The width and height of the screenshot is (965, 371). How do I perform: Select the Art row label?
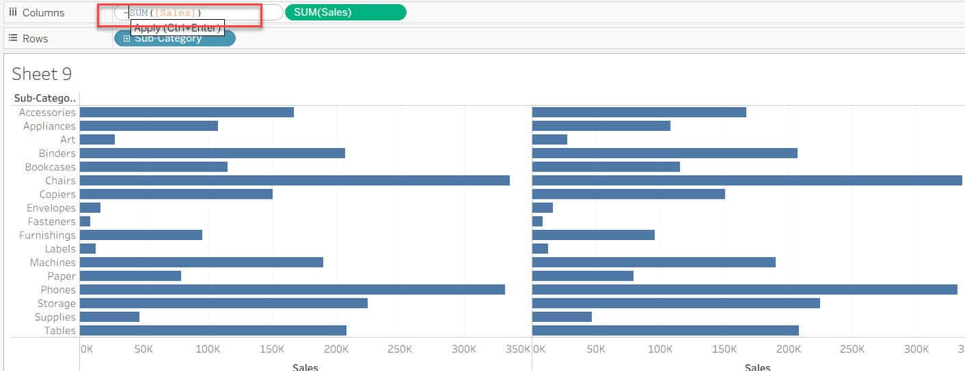tap(68, 140)
